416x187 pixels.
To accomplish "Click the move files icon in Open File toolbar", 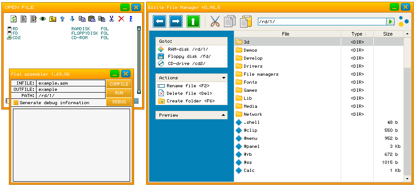I will (x=102, y=19).
